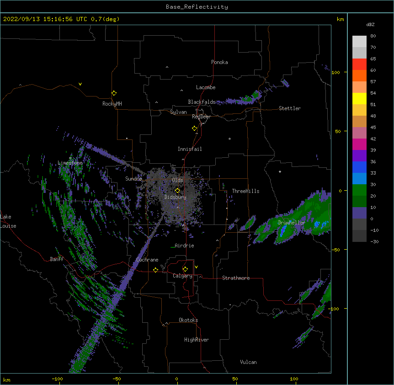Click the Sylvan label
Image resolution: width=394 pixels, height=385 pixels.
[x=178, y=112]
